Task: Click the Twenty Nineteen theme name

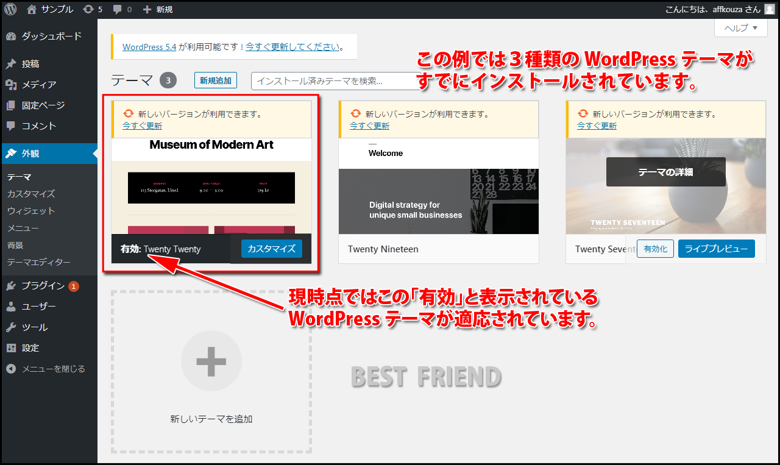Action: [383, 249]
